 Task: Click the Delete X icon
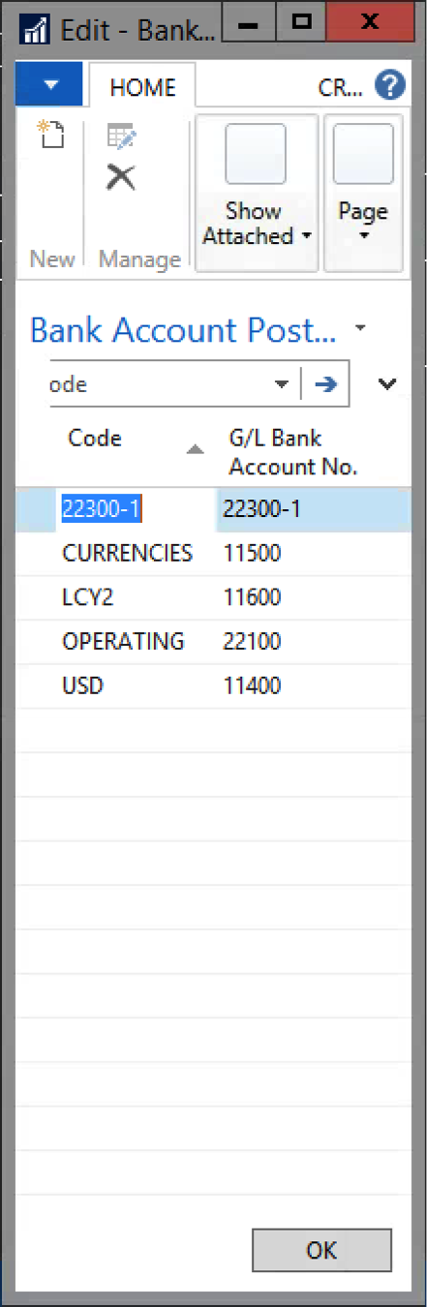click(x=121, y=177)
